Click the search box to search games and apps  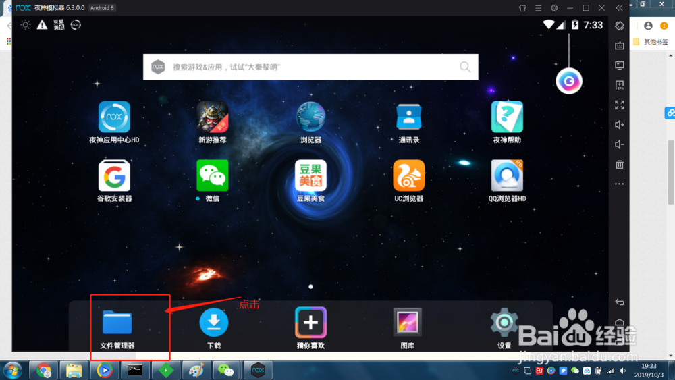(310, 67)
